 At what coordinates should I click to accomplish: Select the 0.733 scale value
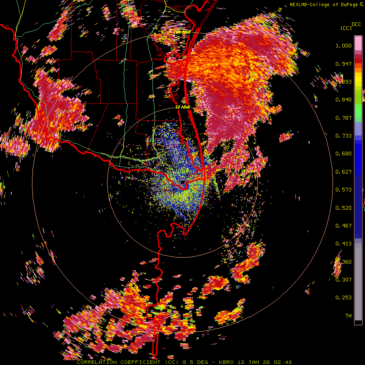344,136
